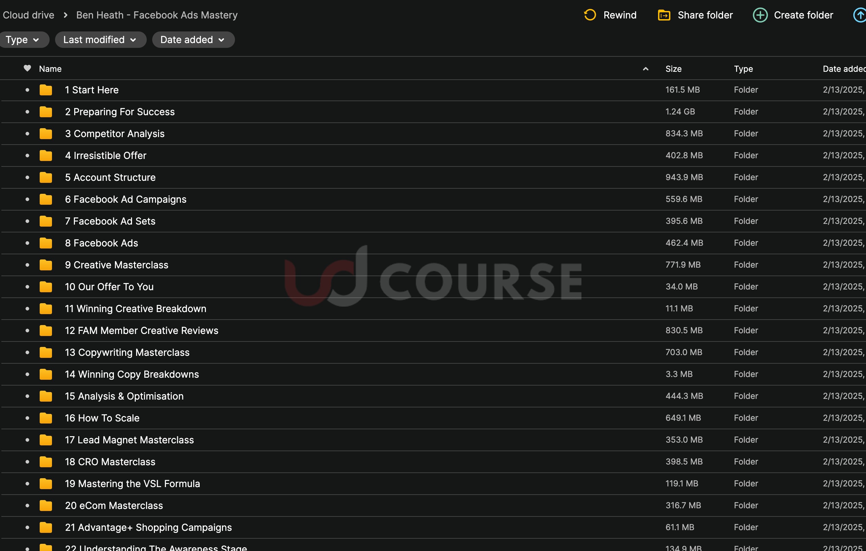Click folder icon for 15 Analysis & Optimisation
Screen dimensions: 866x551
[46, 396]
